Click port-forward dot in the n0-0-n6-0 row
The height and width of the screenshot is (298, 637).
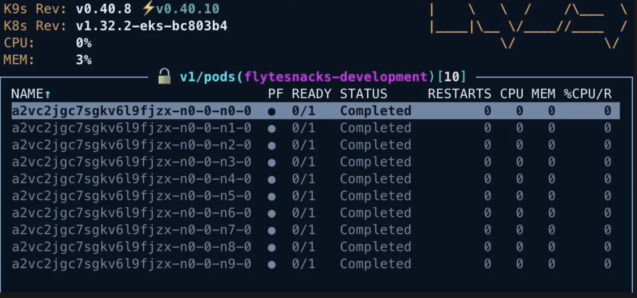click(271, 213)
